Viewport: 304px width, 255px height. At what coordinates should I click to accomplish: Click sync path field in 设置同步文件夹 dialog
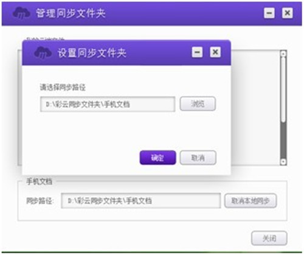click(108, 104)
